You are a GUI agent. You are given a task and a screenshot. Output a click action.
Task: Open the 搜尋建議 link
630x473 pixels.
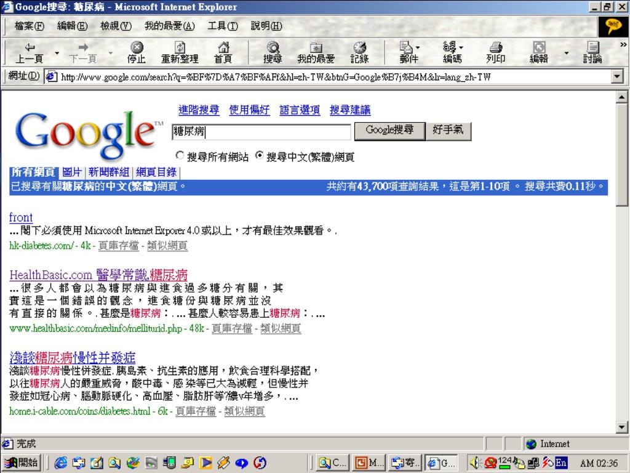350,110
